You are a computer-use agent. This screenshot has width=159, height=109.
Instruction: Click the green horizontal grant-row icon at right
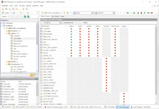click(148, 13)
